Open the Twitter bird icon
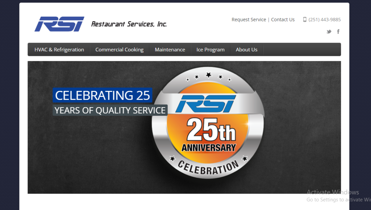 click(x=329, y=32)
